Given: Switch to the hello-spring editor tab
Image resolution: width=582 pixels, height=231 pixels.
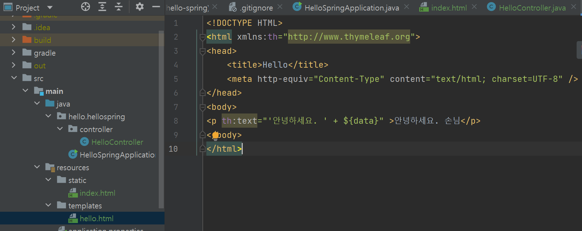Looking at the screenshot, I should coord(187,8).
